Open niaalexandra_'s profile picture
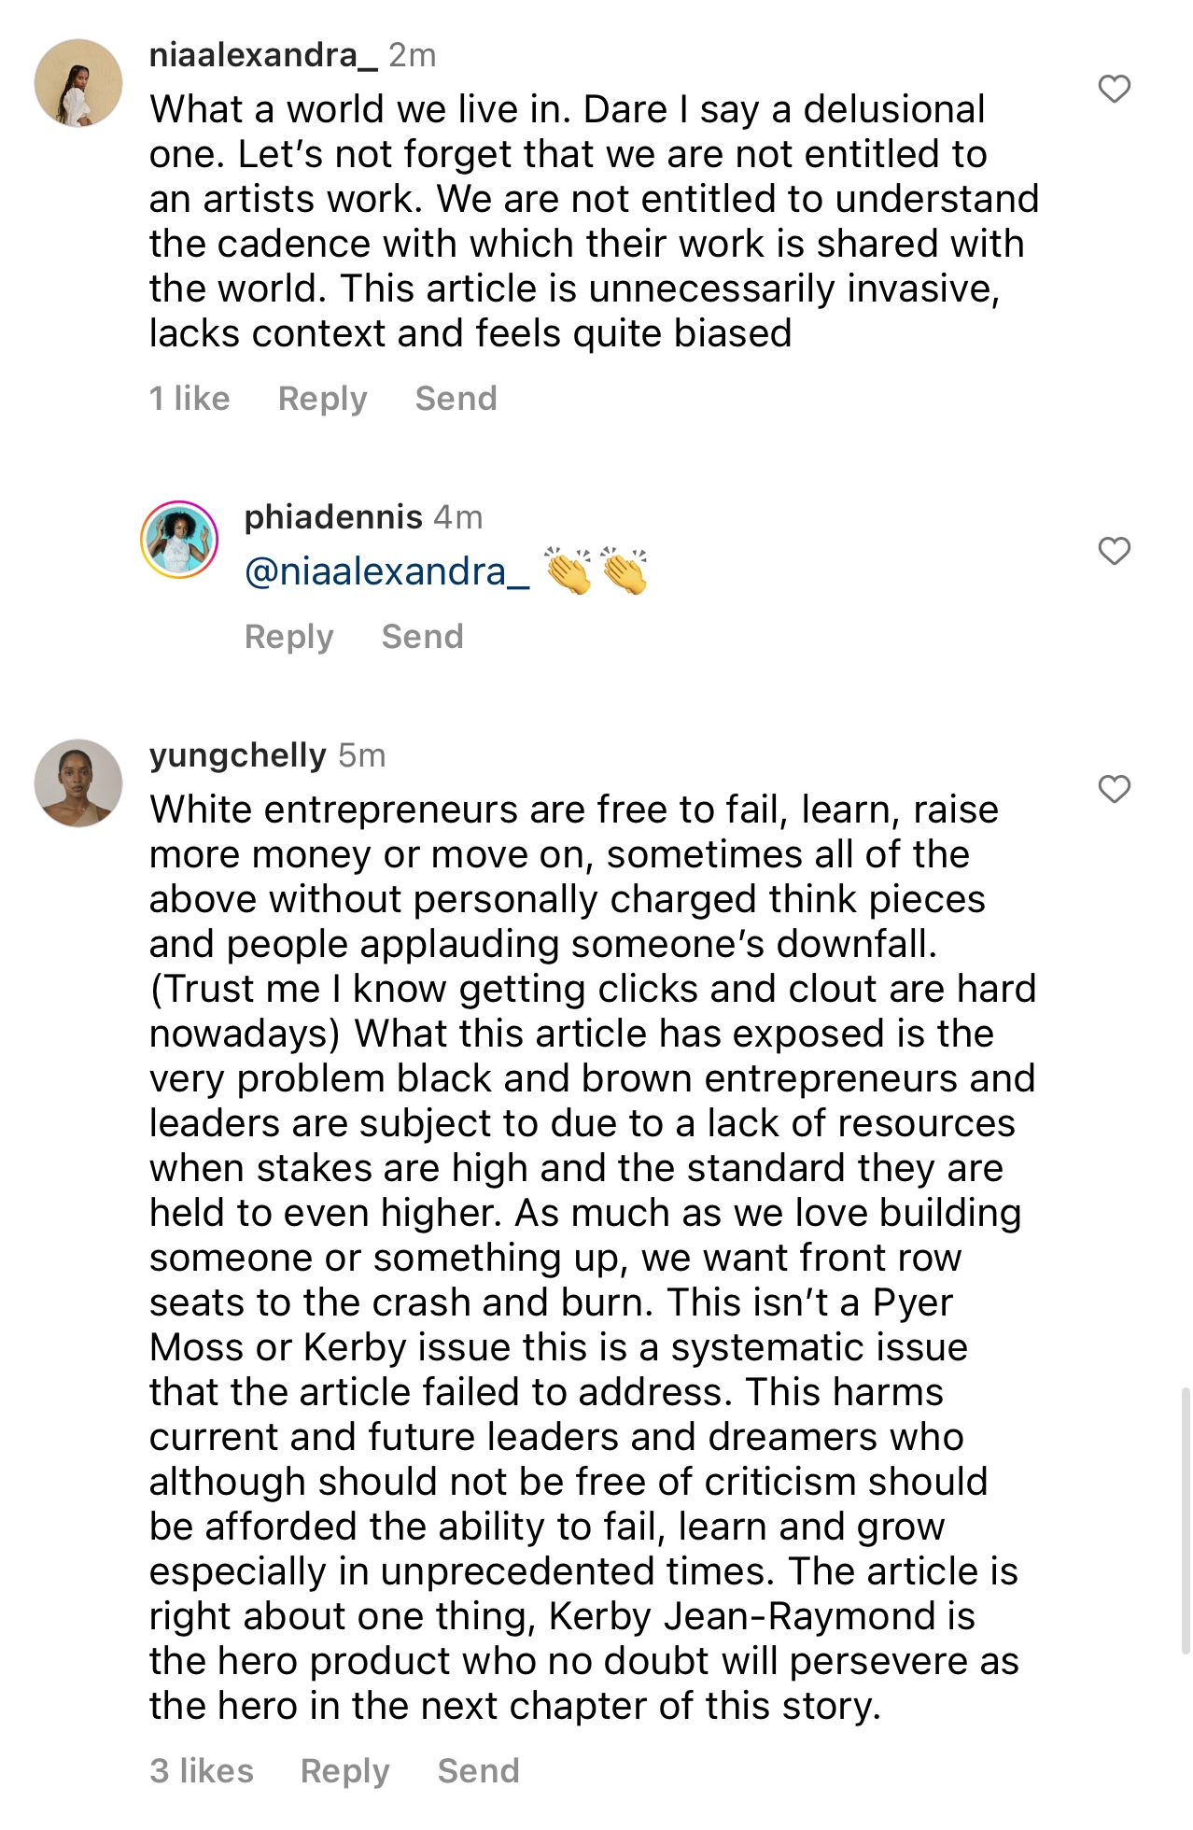 click(78, 83)
